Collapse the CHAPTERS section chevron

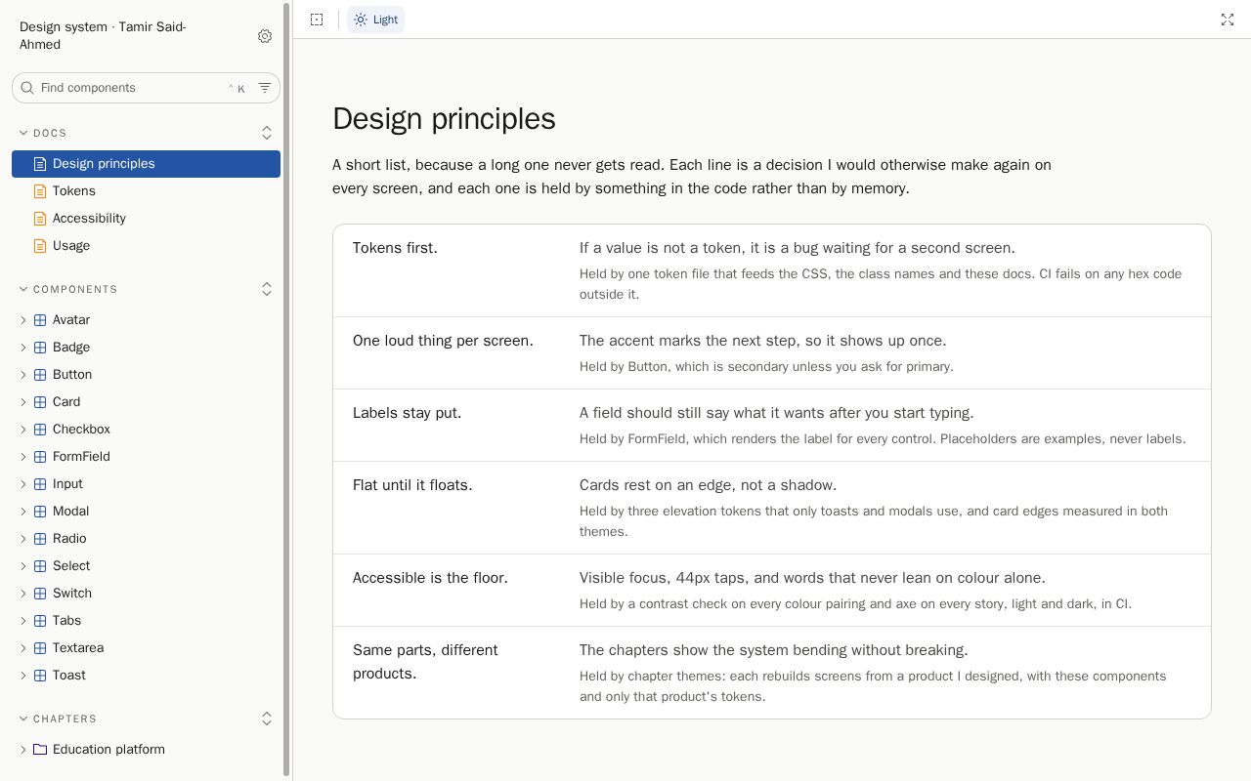[x=23, y=719]
